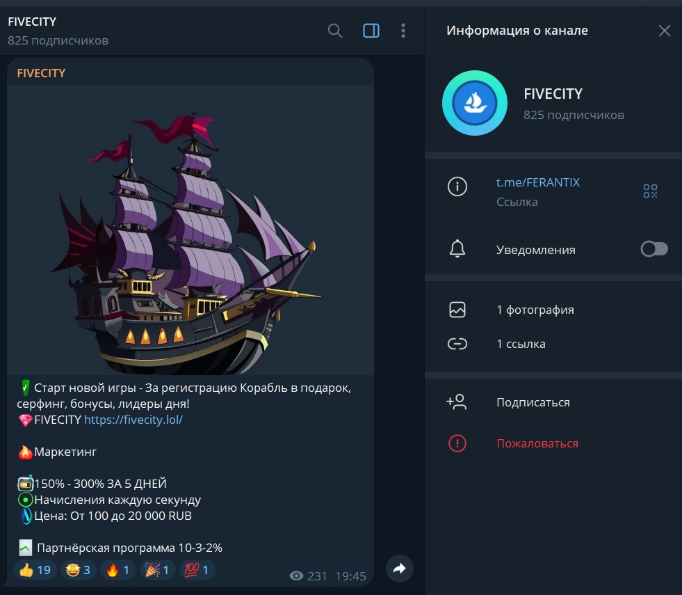Screen dimensions: 682x595
Task: Click 'Пожаловаться' to report the channel
Action: click(537, 443)
